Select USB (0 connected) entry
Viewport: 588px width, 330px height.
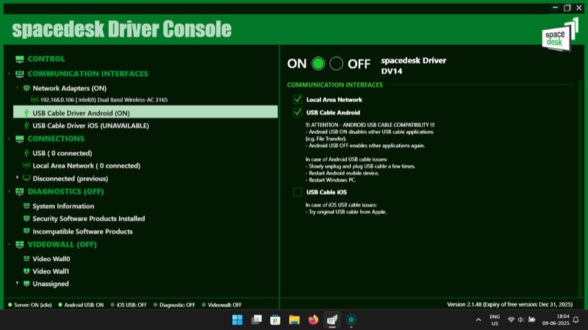pos(62,153)
